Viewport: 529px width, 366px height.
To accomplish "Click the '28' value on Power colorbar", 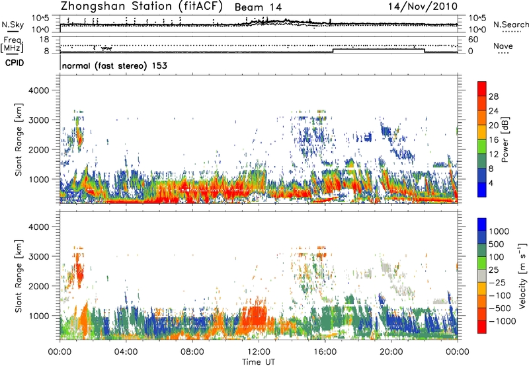I will point(493,96).
